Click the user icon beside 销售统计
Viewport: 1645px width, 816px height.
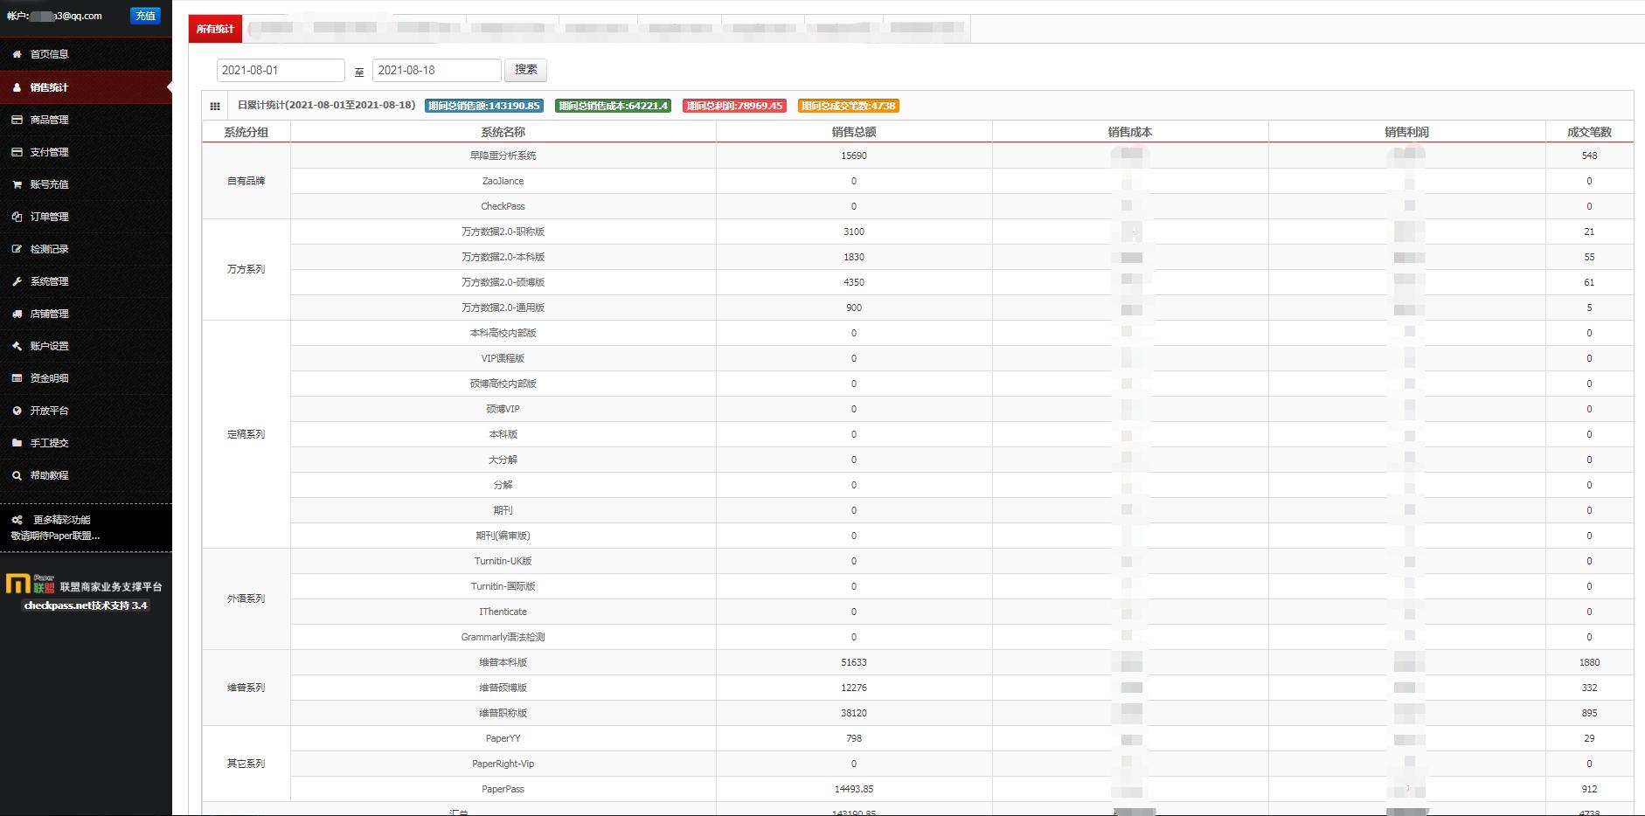coord(17,87)
